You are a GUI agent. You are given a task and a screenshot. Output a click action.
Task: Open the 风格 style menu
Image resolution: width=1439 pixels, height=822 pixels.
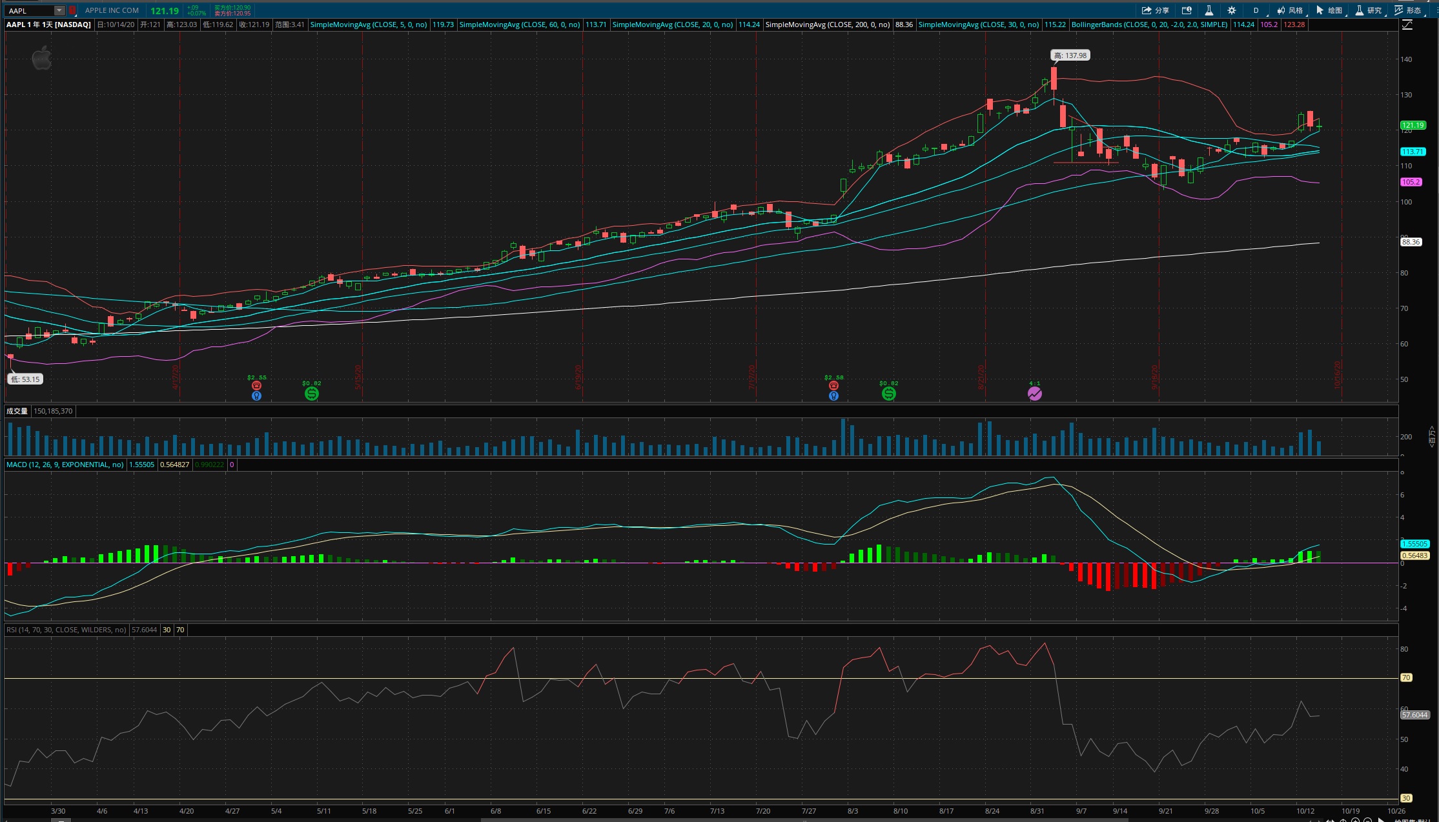click(1290, 10)
